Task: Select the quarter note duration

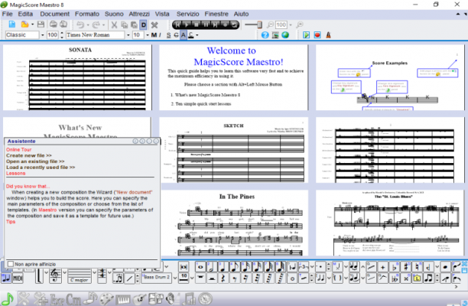Action: (x=223, y=266)
